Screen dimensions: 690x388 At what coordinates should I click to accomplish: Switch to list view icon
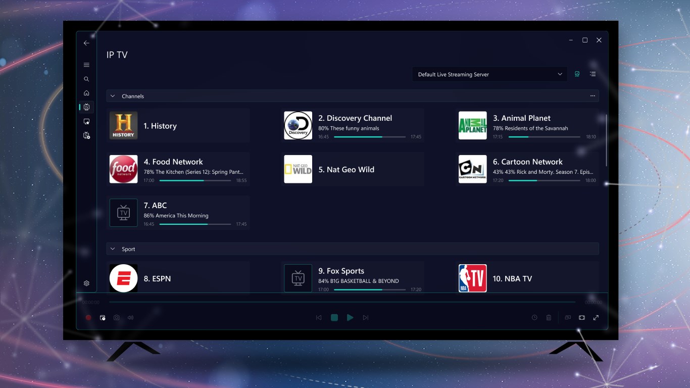coord(593,74)
